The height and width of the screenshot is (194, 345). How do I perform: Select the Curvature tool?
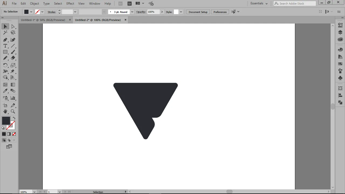[13, 40]
